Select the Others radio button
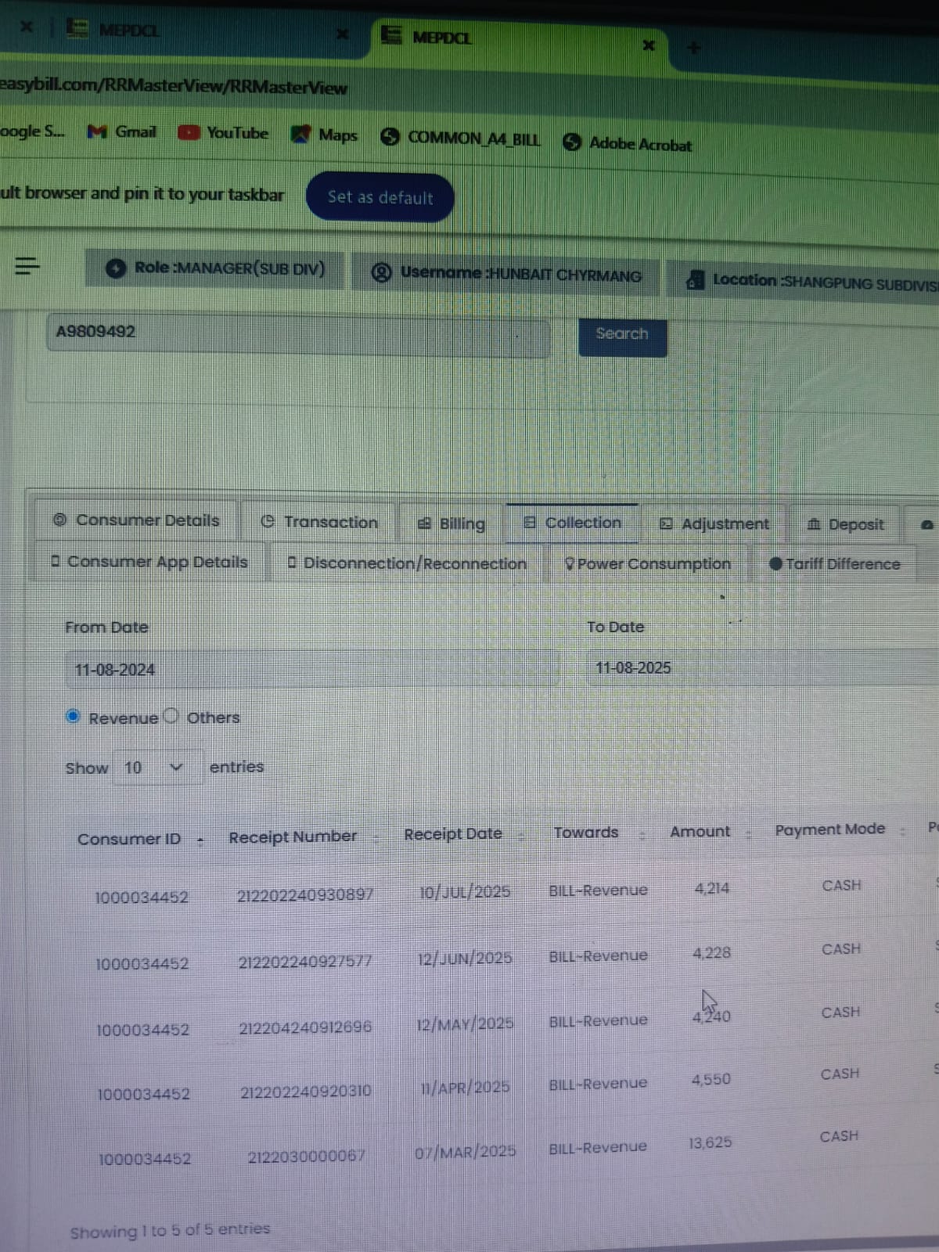Screen dimensions: 939x1252 tap(172, 716)
